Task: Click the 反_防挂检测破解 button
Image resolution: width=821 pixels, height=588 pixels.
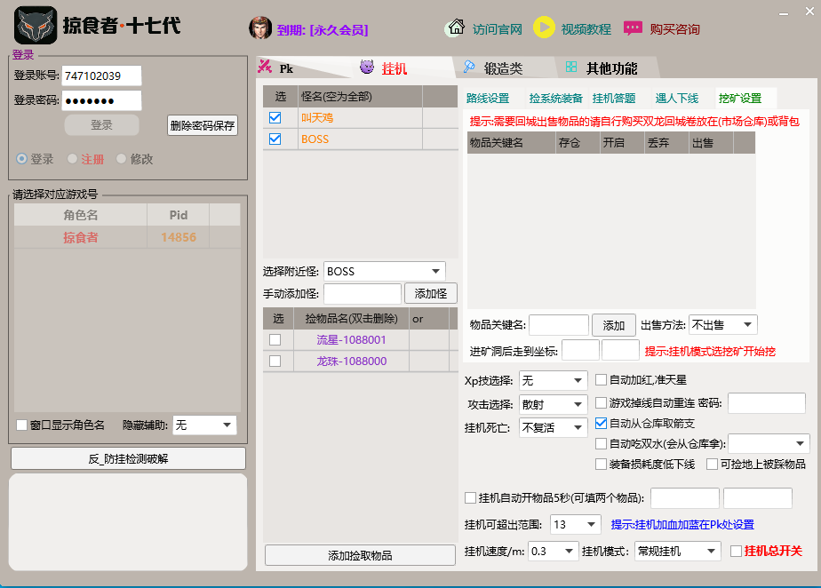Action: click(x=127, y=458)
